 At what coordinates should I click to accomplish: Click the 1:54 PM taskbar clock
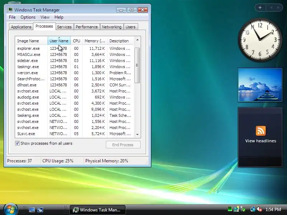(273, 210)
